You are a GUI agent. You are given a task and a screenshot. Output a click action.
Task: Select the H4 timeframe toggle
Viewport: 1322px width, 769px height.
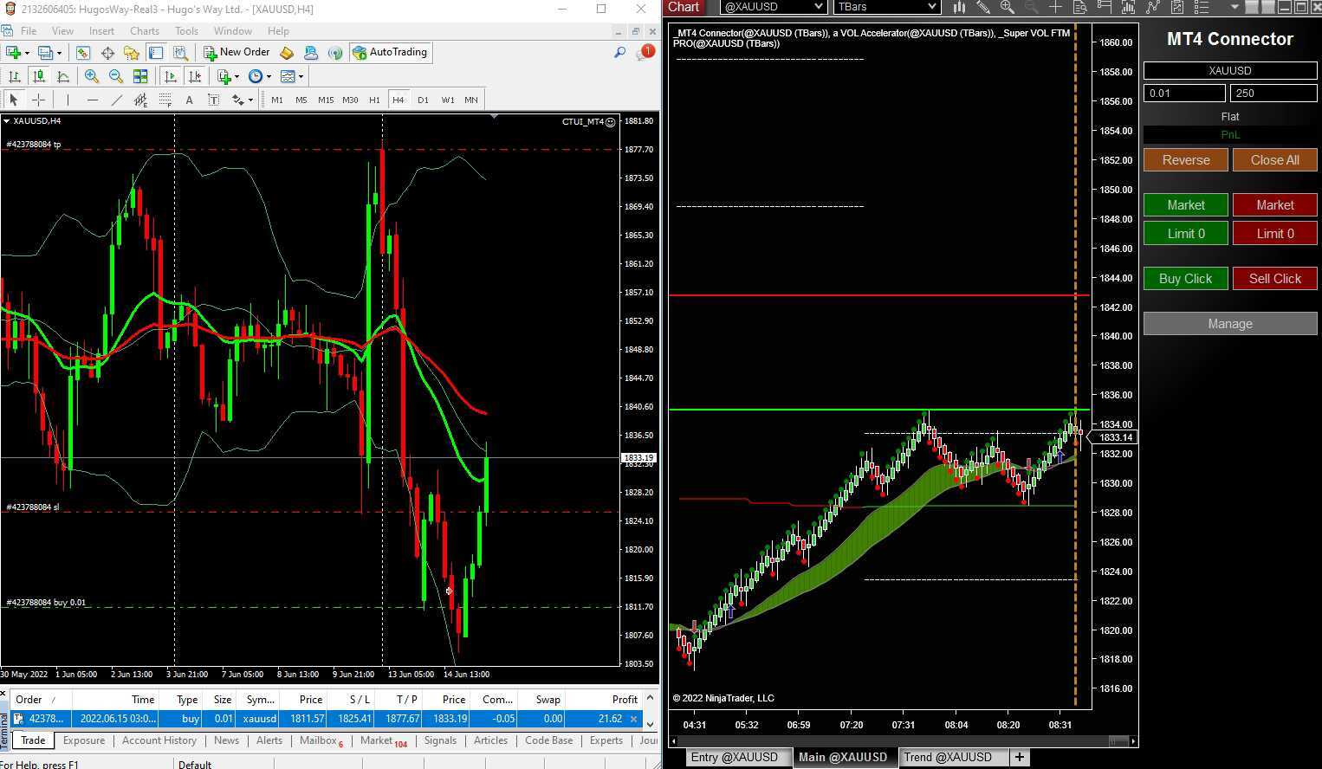click(x=399, y=100)
